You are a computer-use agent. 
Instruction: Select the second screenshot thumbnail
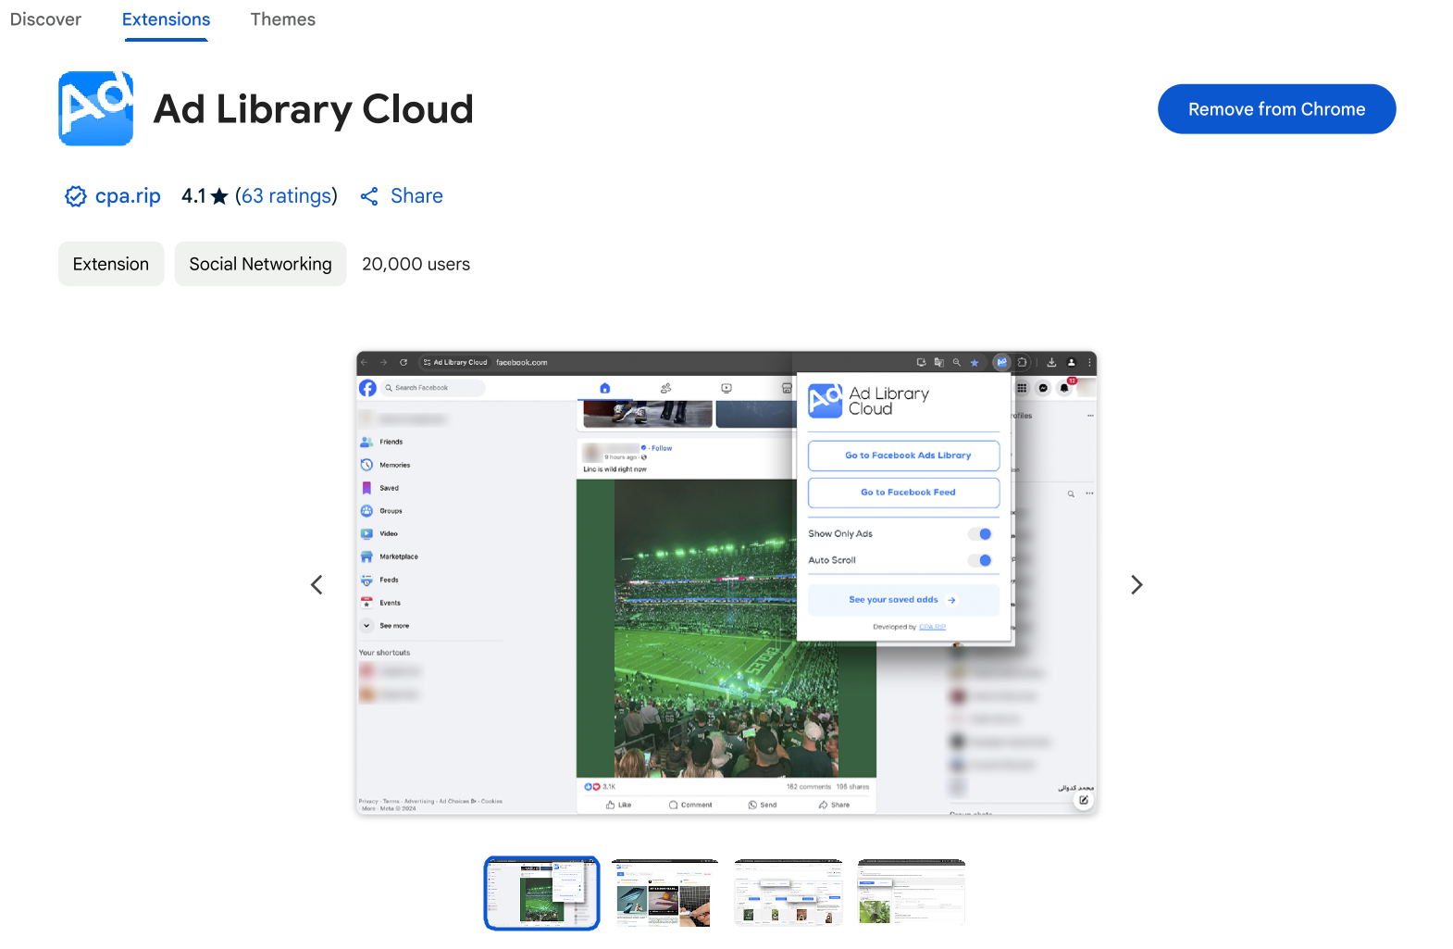coord(664,893)
